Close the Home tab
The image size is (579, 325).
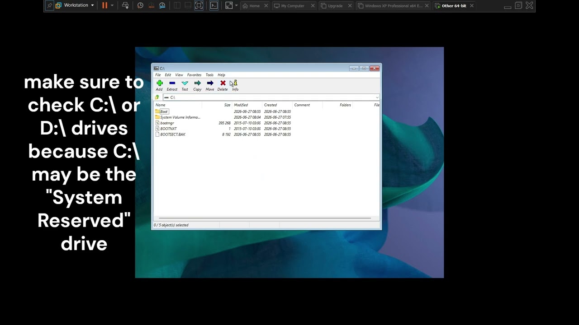(266, 6)
